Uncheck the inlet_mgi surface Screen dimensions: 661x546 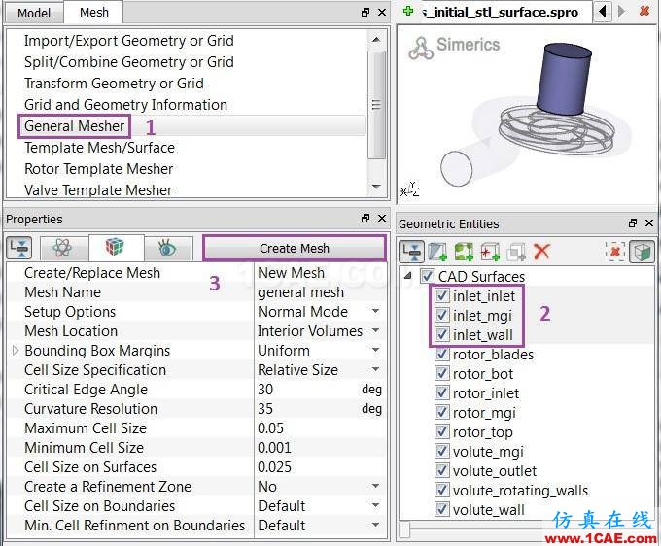point(441,315)
